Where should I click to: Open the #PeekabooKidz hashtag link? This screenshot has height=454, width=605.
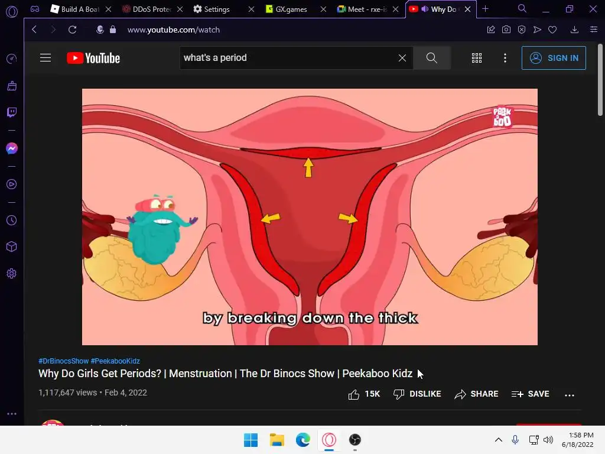click(115, 361)
